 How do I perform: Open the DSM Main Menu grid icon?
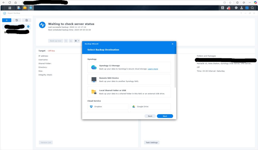pyautogui.click(x=10, y=8)
